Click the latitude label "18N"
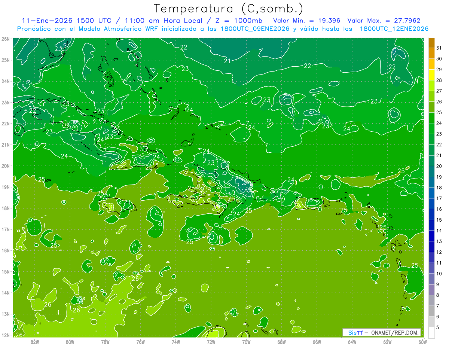Image resolution: width=449 pixels, height=347 pixels. tap(5, 208)
